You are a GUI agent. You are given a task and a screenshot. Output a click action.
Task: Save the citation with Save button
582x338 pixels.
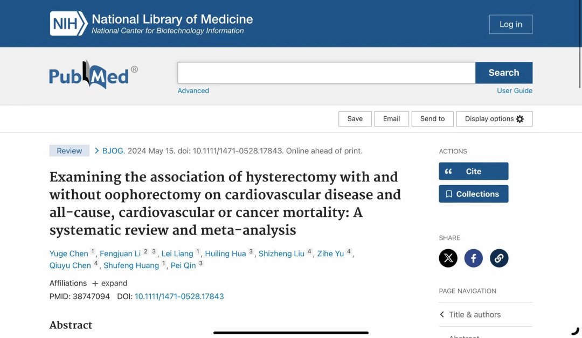pyautogui.click(x=355, y=119)
